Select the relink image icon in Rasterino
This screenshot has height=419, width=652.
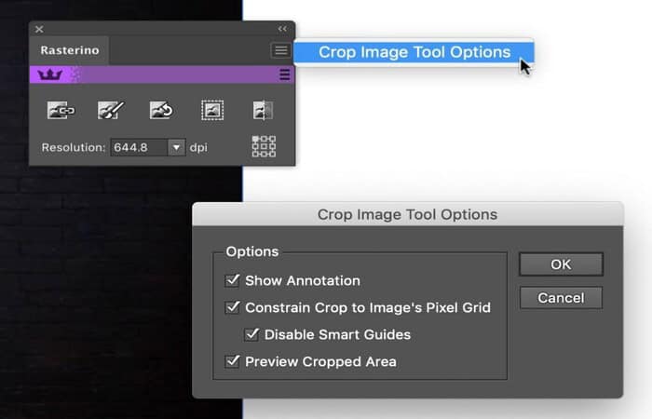pyautogui.click(x=61, y=111)
